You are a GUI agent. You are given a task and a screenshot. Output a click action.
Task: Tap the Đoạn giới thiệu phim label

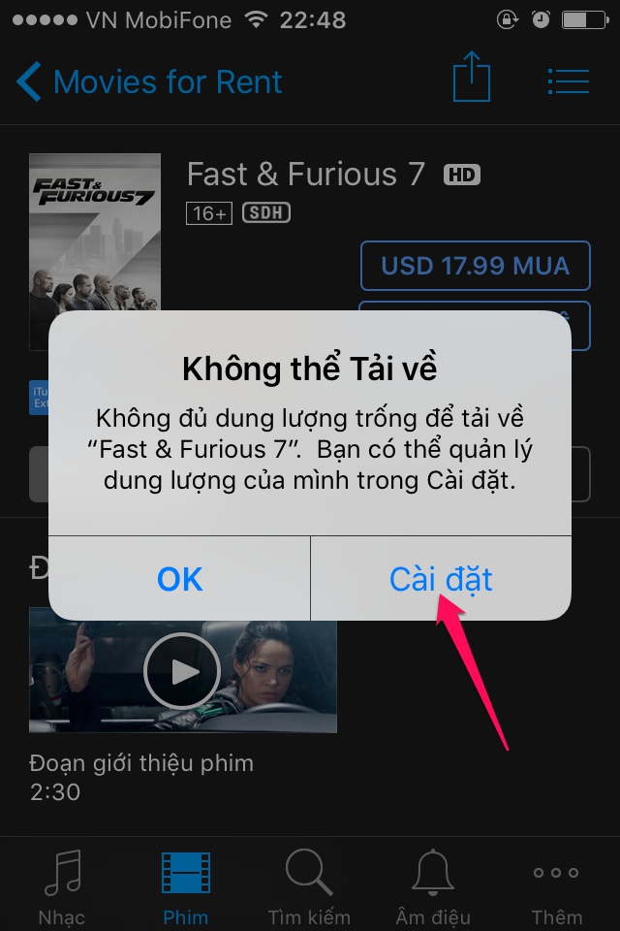point(141,763)
